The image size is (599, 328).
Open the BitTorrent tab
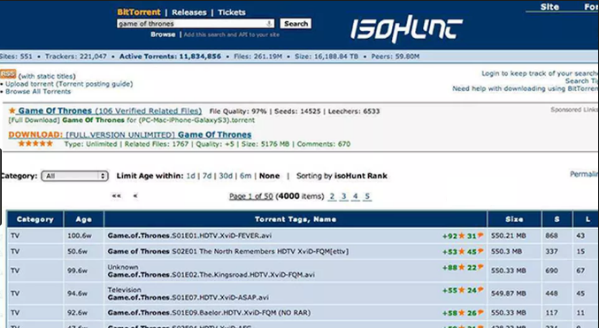click(139, 12)
